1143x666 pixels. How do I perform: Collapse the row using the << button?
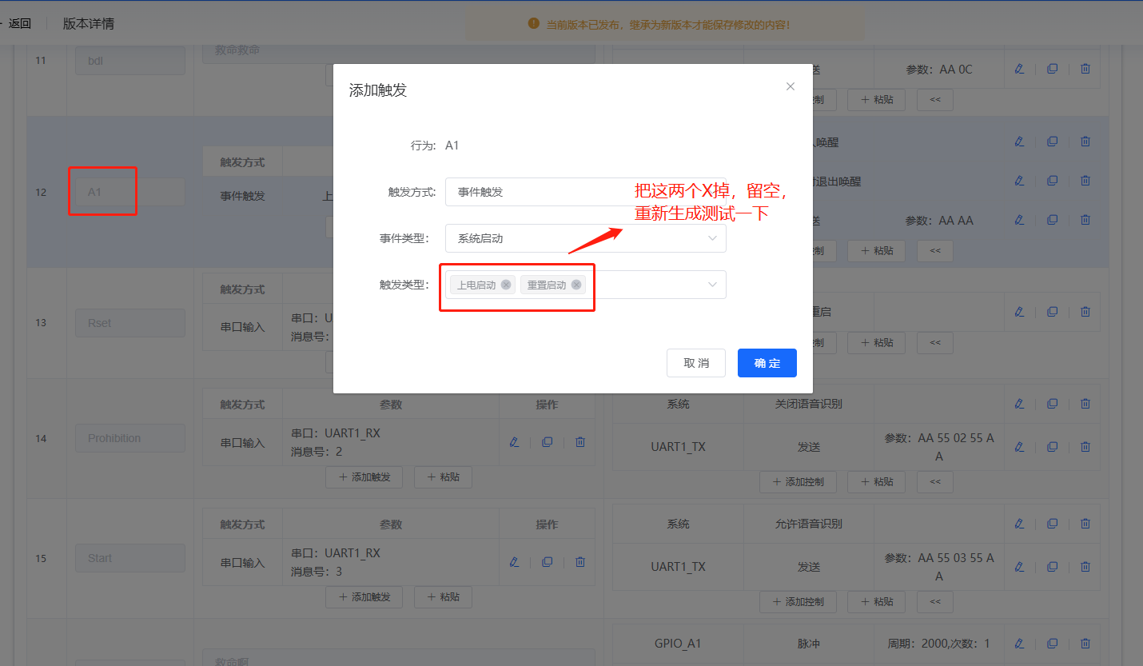[x=934, y=99]
